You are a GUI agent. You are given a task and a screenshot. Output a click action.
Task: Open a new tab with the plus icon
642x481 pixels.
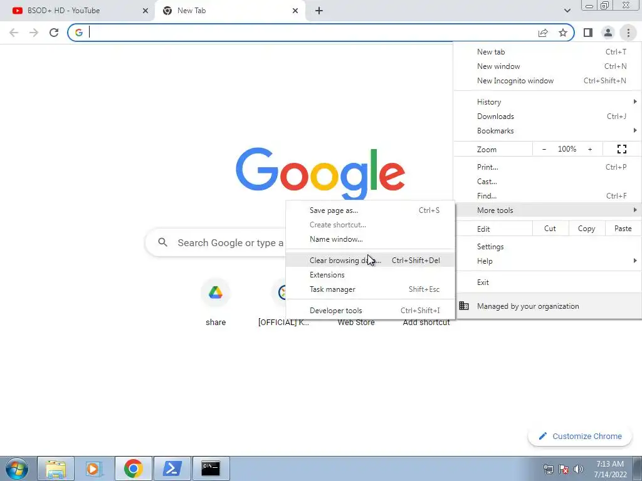click(319, 11)
